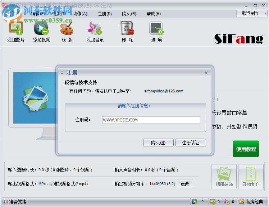Click the 1440*960 (3:2) resolution text

pyautogui.click(x=162, y=184)
